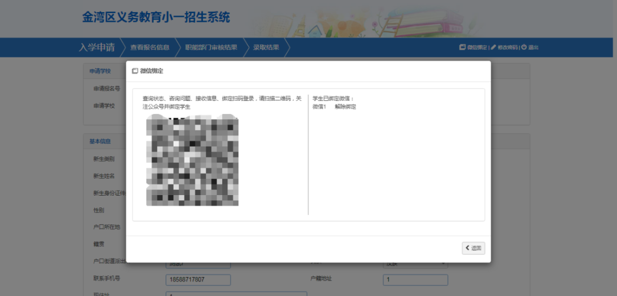Open the dropdown above 户籍地址 field
617x296 pixels.
[415, 265]
